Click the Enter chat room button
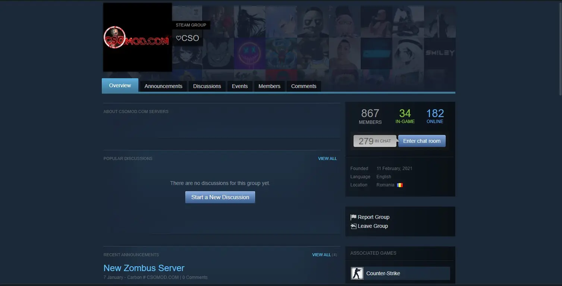This screenshot has height=286, width=562. tap(422, 141)
